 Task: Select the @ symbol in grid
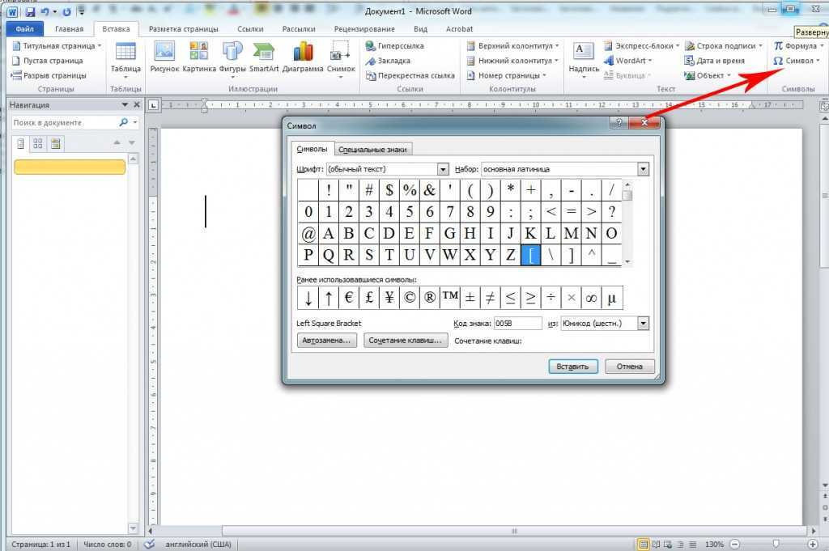click(x=308, y=234)
